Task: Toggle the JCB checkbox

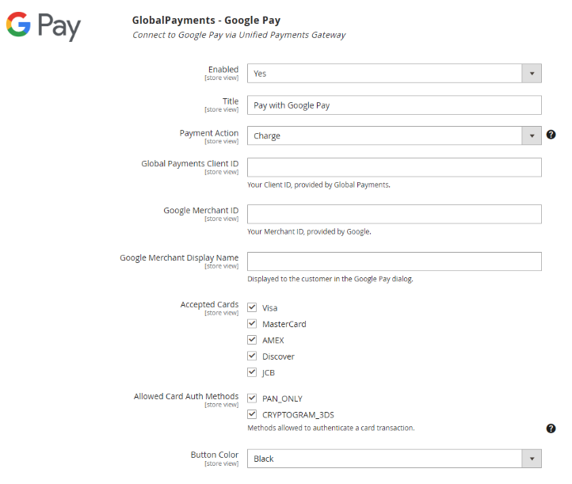Action: [x=252, y=372]
